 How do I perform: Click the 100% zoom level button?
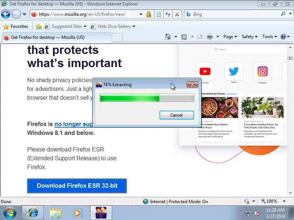point(269,201)
